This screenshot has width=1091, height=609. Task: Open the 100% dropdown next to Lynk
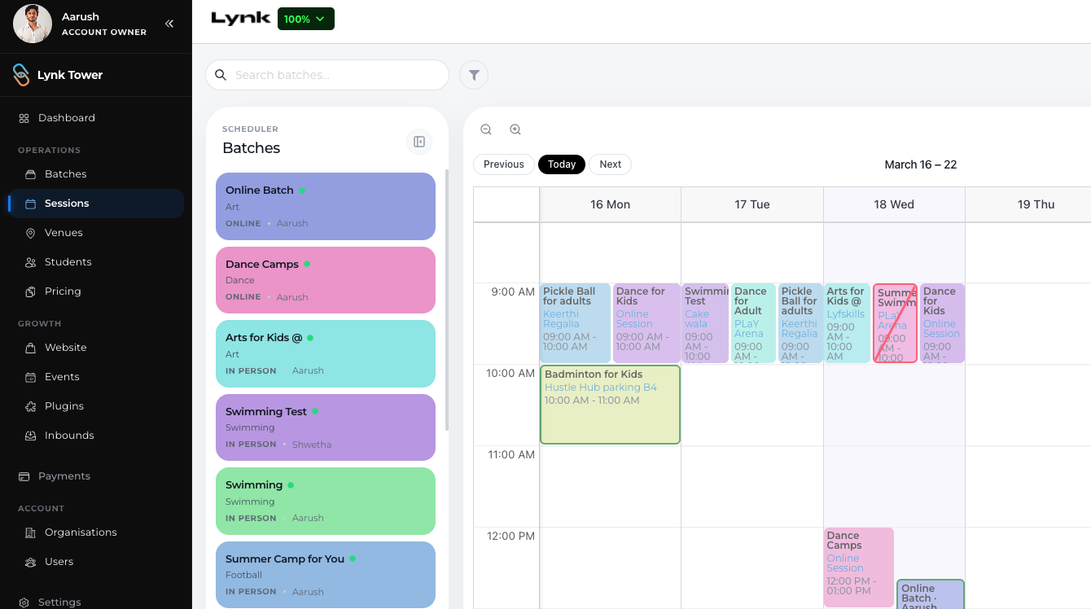tap(306, 19)
